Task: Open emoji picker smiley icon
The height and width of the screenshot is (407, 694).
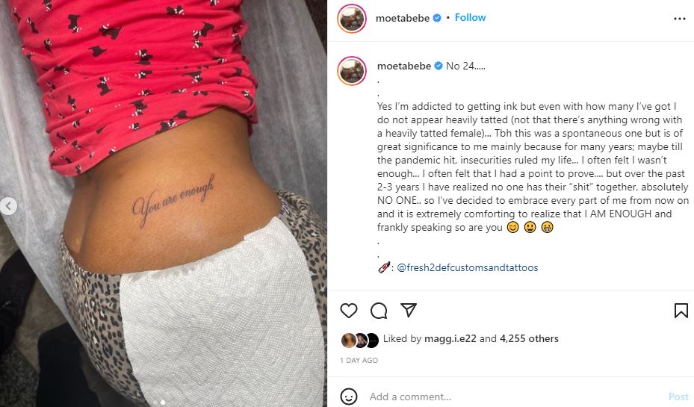Action: pos(349,396)
